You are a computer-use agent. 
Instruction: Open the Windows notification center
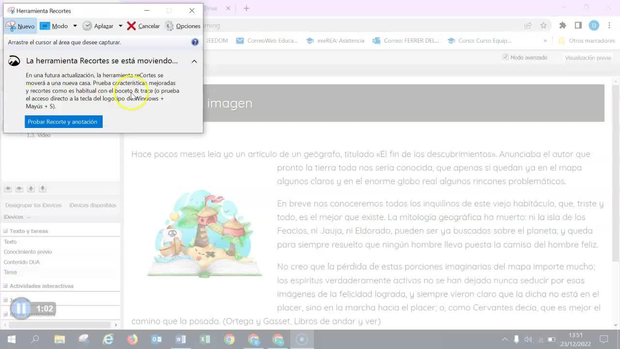click(x=604, y=339)
